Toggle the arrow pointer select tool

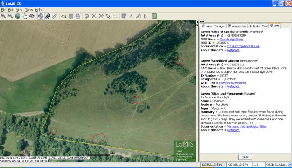[108, 16]
